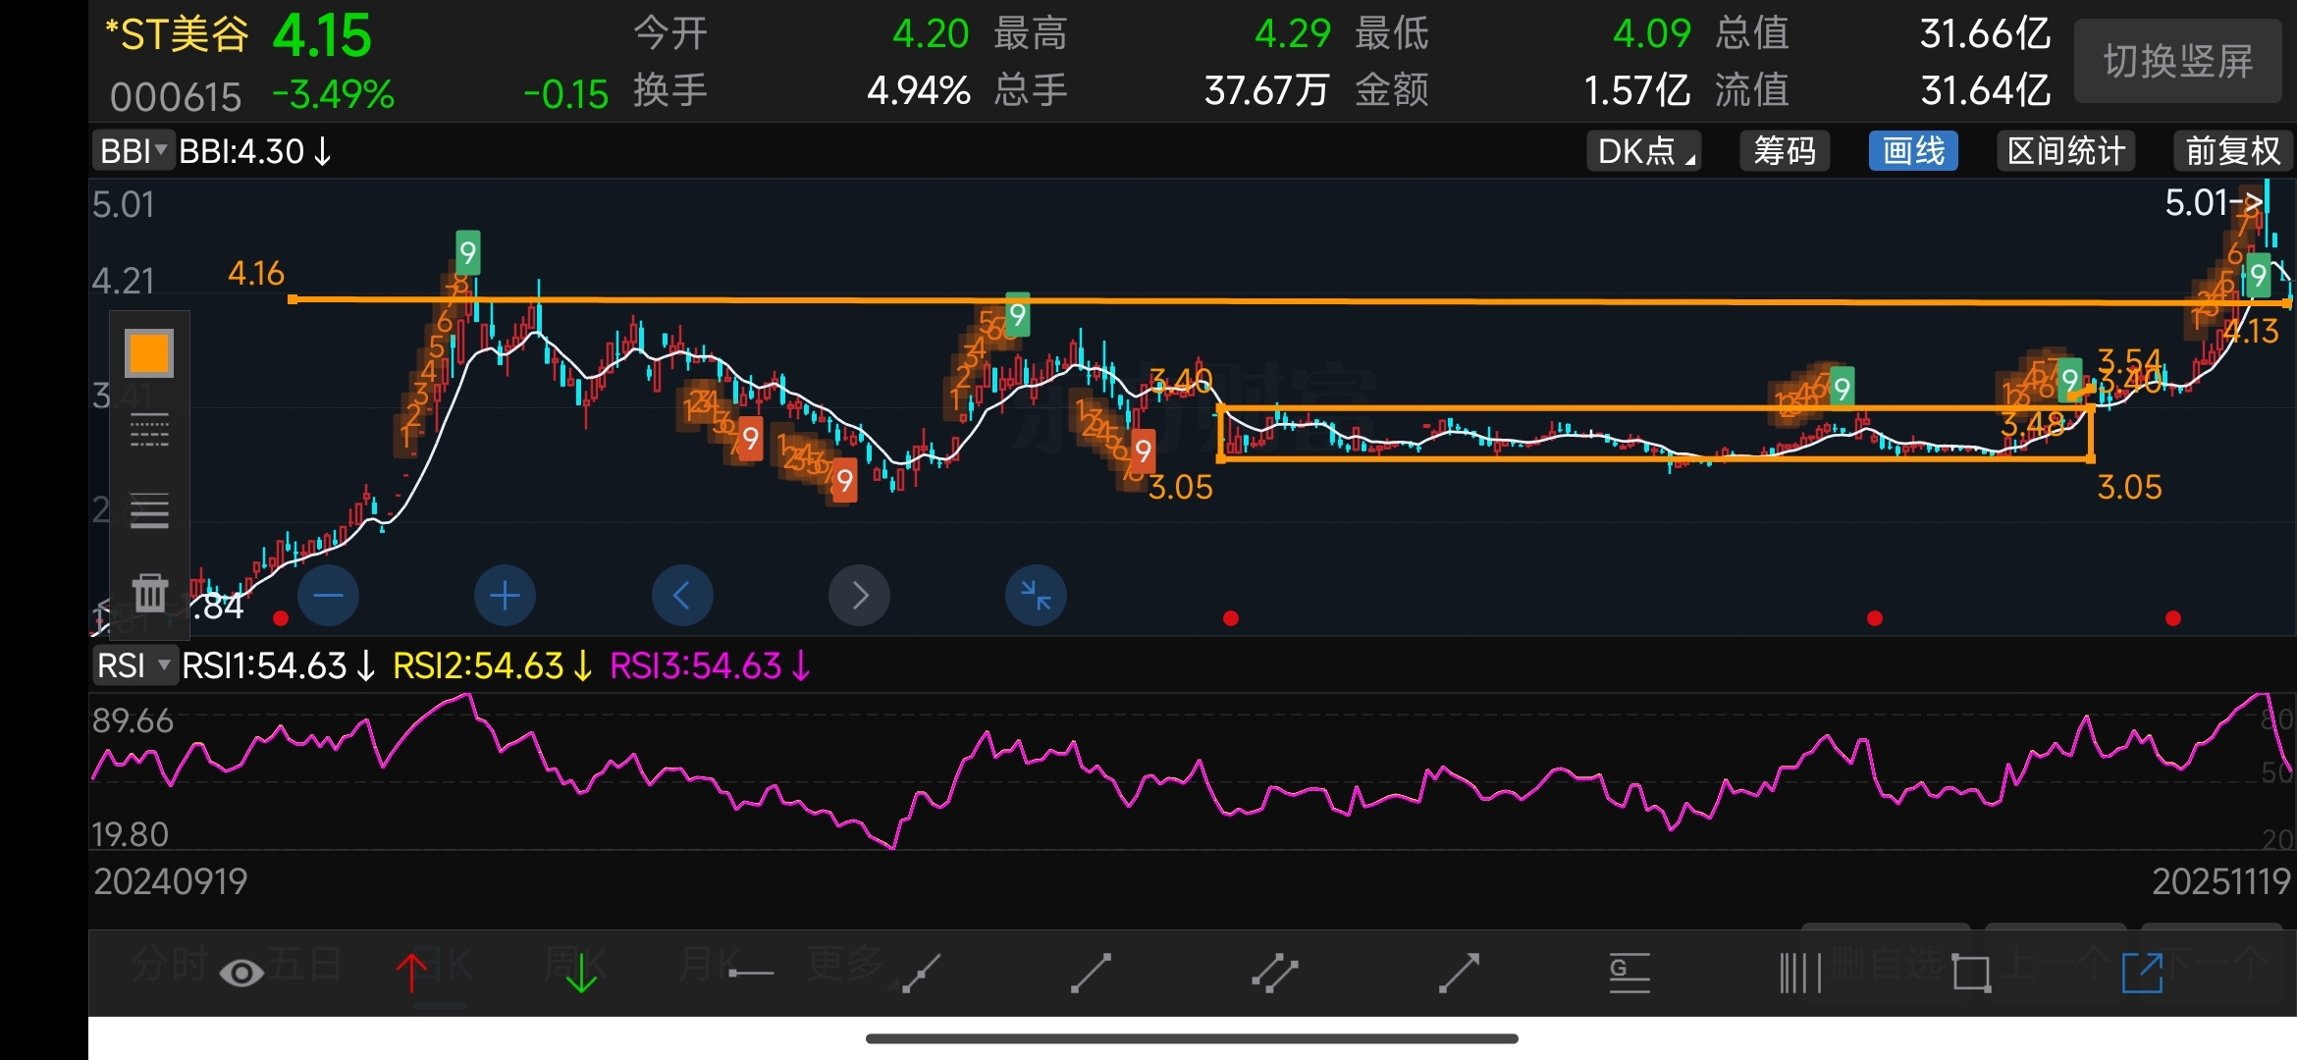Viewport: 2297px width, 1060px height.
Task: Switch to the 筹码 tab
Action: click(1784, 151)
